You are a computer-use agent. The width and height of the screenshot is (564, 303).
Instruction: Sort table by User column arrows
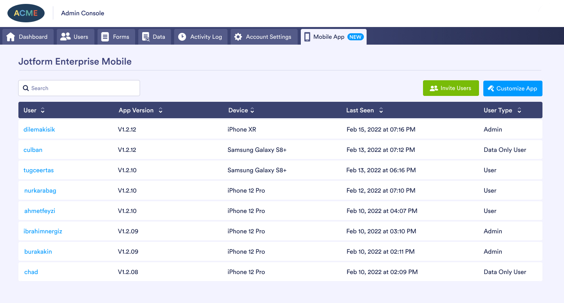(43, 110)
